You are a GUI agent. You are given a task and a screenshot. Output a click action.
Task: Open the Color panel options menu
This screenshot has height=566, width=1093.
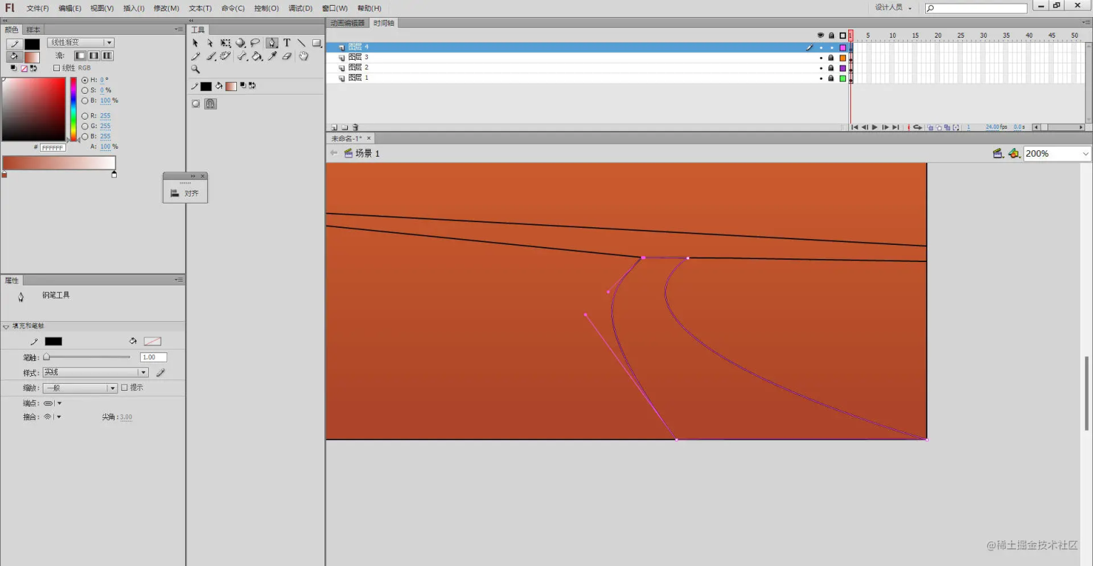pyautogui.click(x=179, y=30)
